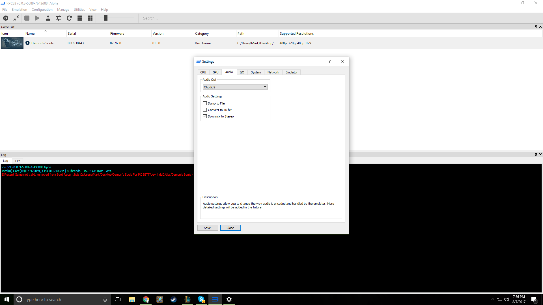Switch to grid view mode

point(90,18)
